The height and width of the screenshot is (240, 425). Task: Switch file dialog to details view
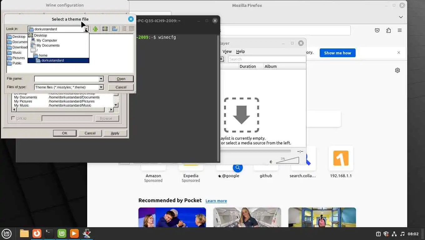pyautogui.click(x=132, y=29)
